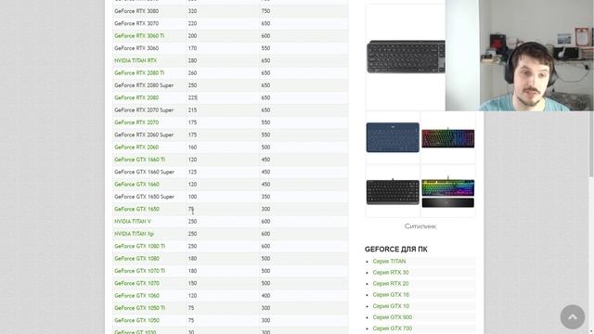
Task: Open the GeForce RTX 2080 Ti link
Action: tap(139, 73)
